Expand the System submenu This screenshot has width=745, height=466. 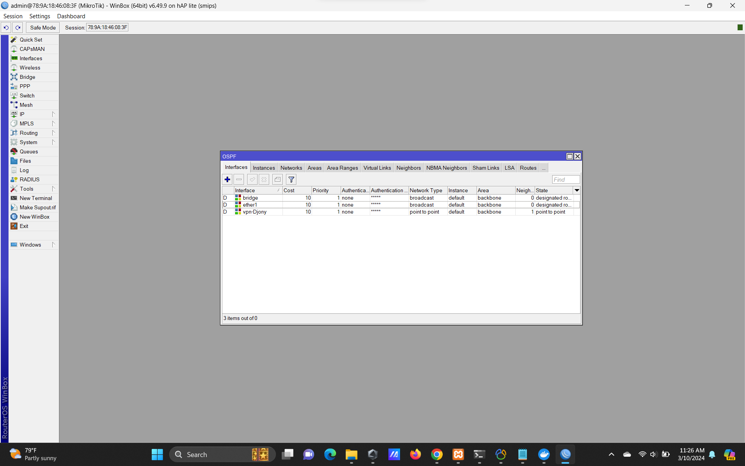pos(34,142)
